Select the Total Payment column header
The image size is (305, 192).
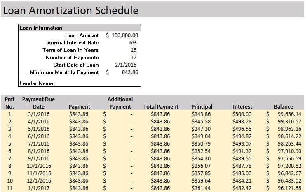[161, 106]
